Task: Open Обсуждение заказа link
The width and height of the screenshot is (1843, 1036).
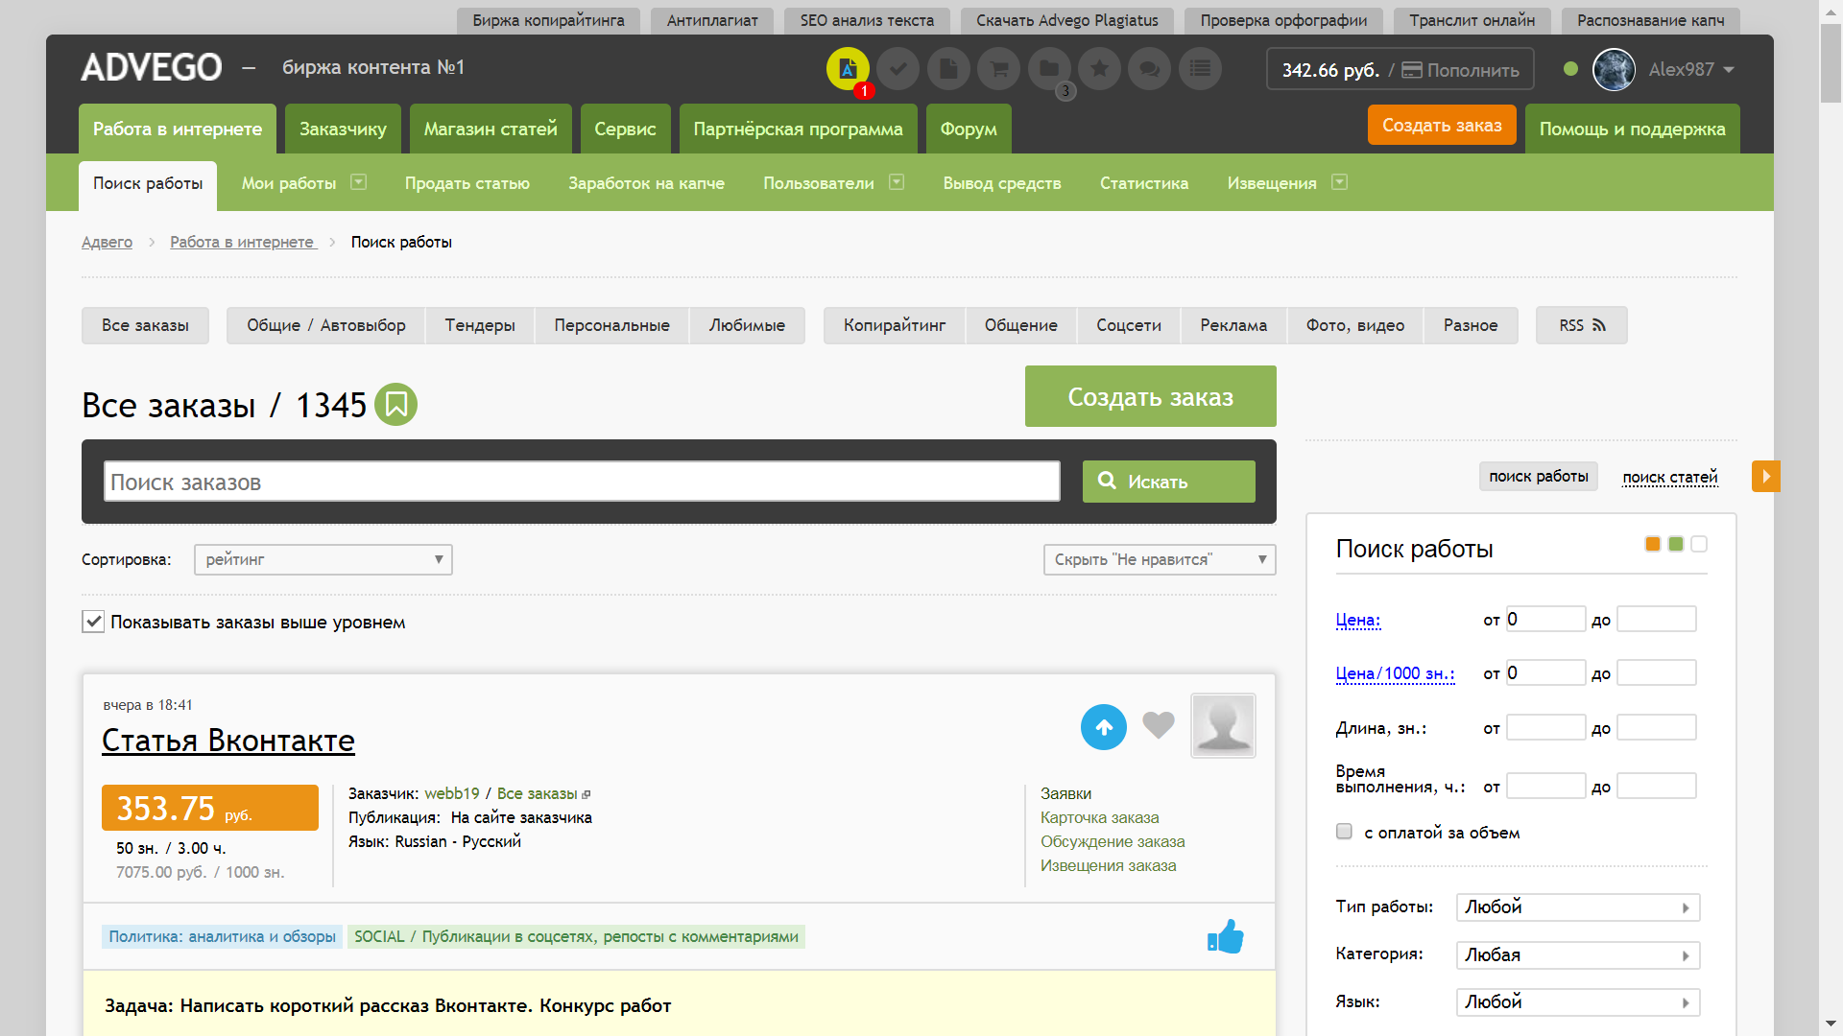Action: pyautogui.click(x=1113, y=841)
